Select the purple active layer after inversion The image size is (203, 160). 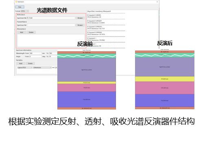click(165, 67)
